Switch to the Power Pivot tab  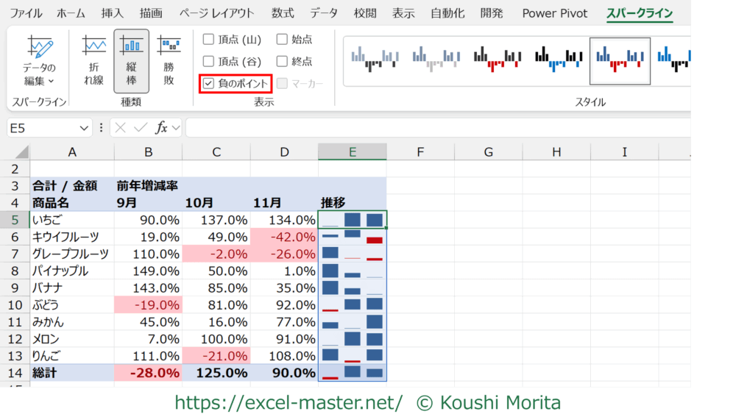554,13
